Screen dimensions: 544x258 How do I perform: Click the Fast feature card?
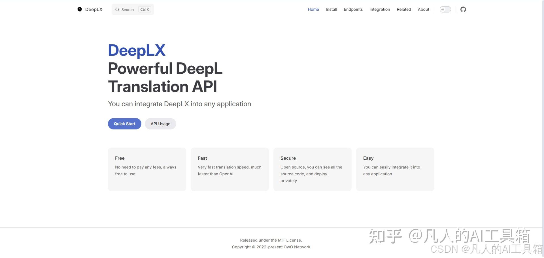229,169
